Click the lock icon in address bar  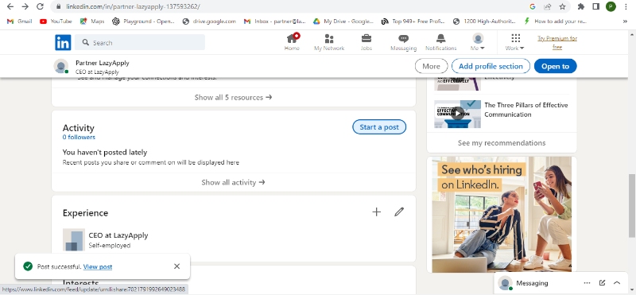click(58, 6)
